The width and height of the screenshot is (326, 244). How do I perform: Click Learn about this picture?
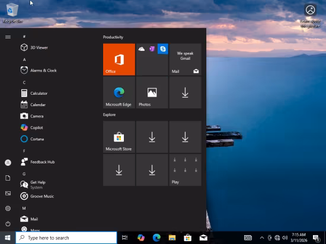click(x=310, y=16)
